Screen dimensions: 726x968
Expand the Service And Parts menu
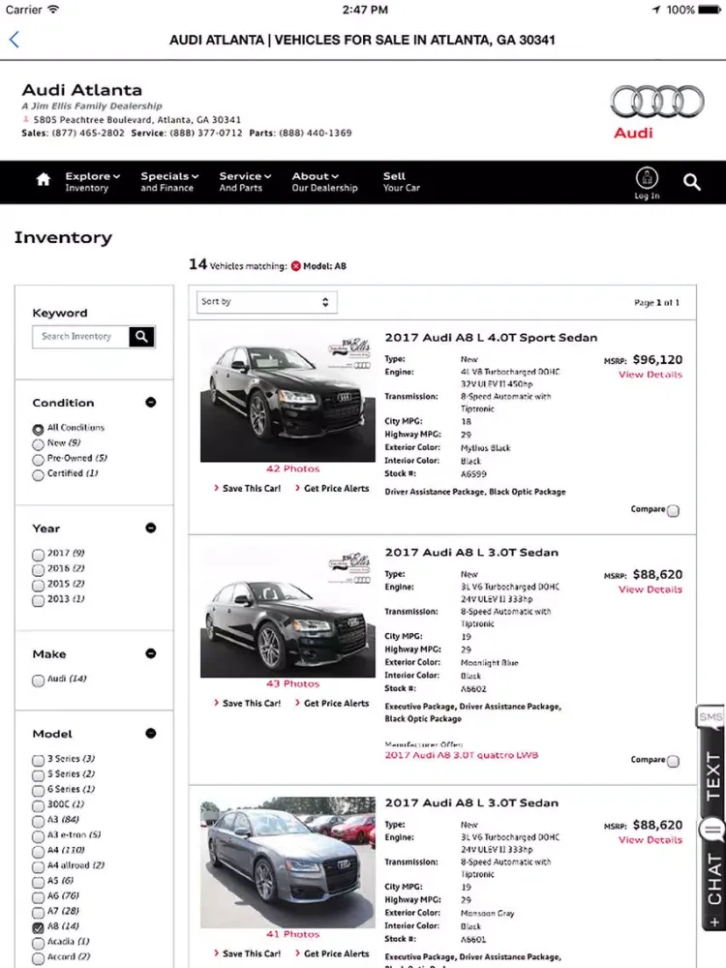click(x=245, y=182)
